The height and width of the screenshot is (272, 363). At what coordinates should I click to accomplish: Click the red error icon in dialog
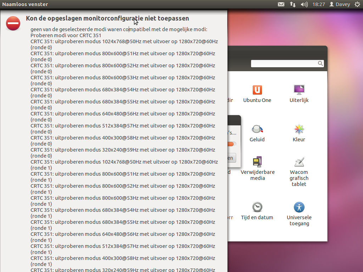click(13, 23)
